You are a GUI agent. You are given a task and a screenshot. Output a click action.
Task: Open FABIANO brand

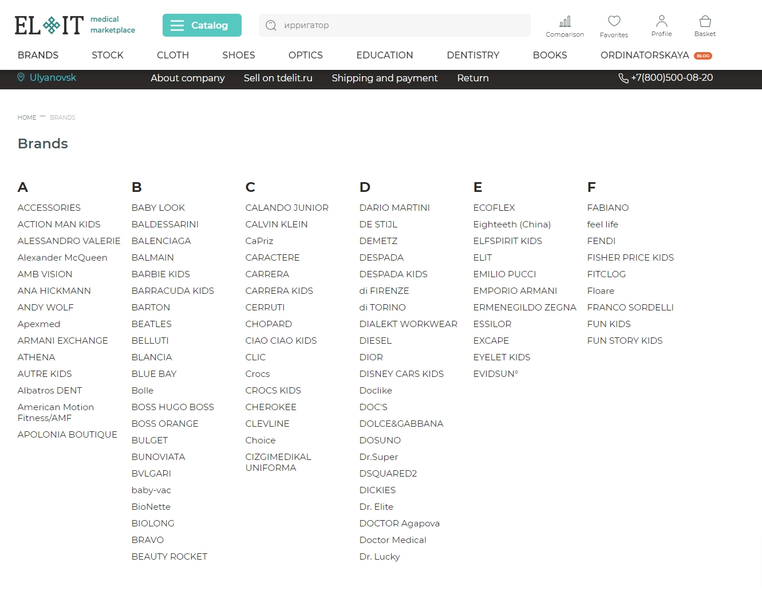tap(608, 207)
